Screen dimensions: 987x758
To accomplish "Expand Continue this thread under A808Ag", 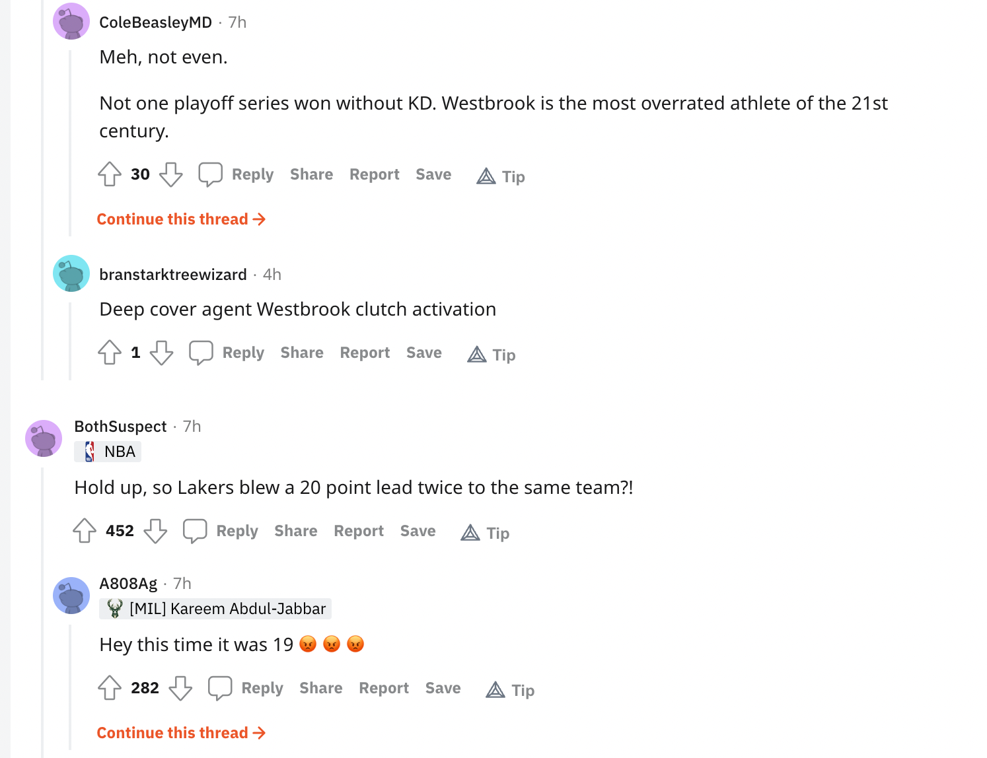I will click(x=181, y=733).
